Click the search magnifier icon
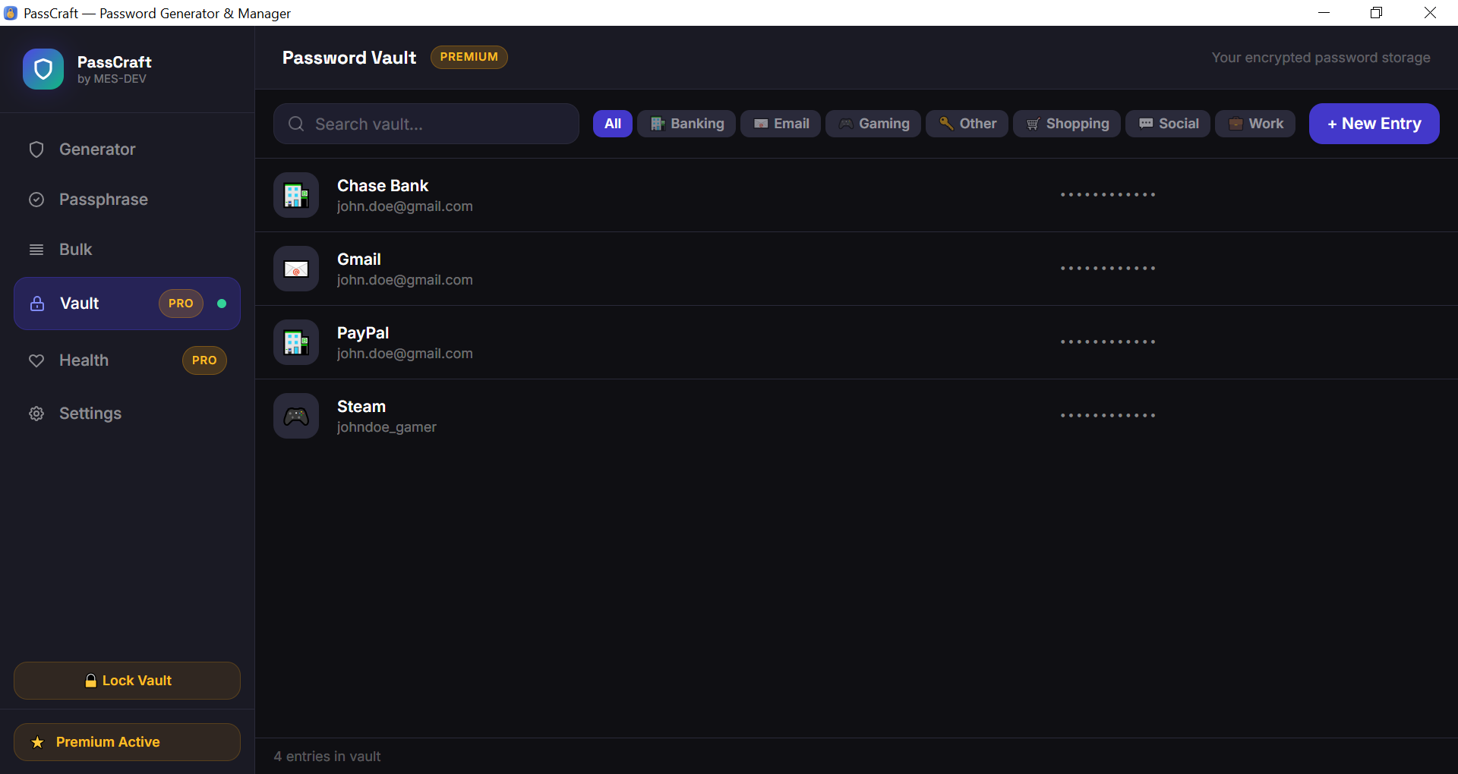This screenshot has height=774, width=1458. click(x=296, y=124)
